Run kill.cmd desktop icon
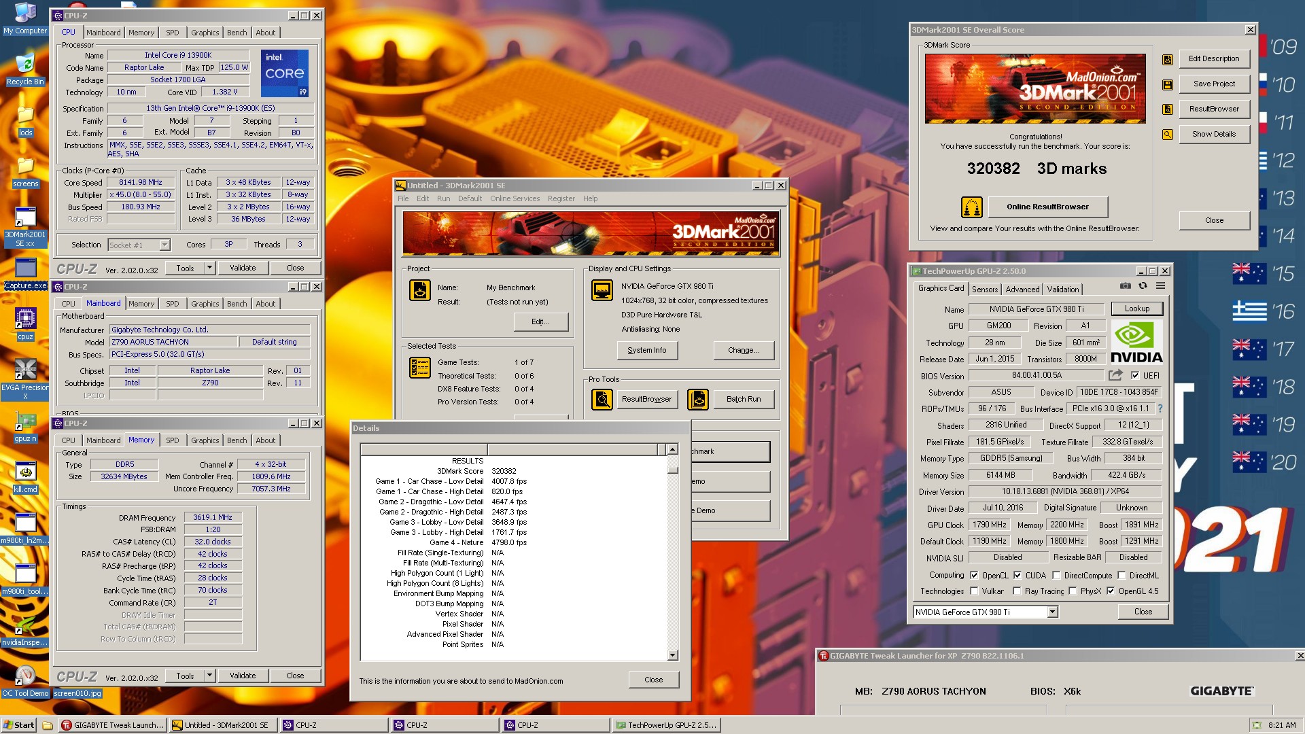Viewport: 1305px width, 734px height. (x=25, y=478)
